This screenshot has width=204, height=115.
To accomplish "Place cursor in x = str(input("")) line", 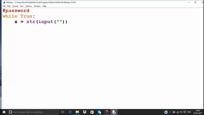I will pyautogui.click(x=41, y=22).
